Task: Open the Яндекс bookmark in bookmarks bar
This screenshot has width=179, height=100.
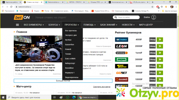Action: click(36, 11)
